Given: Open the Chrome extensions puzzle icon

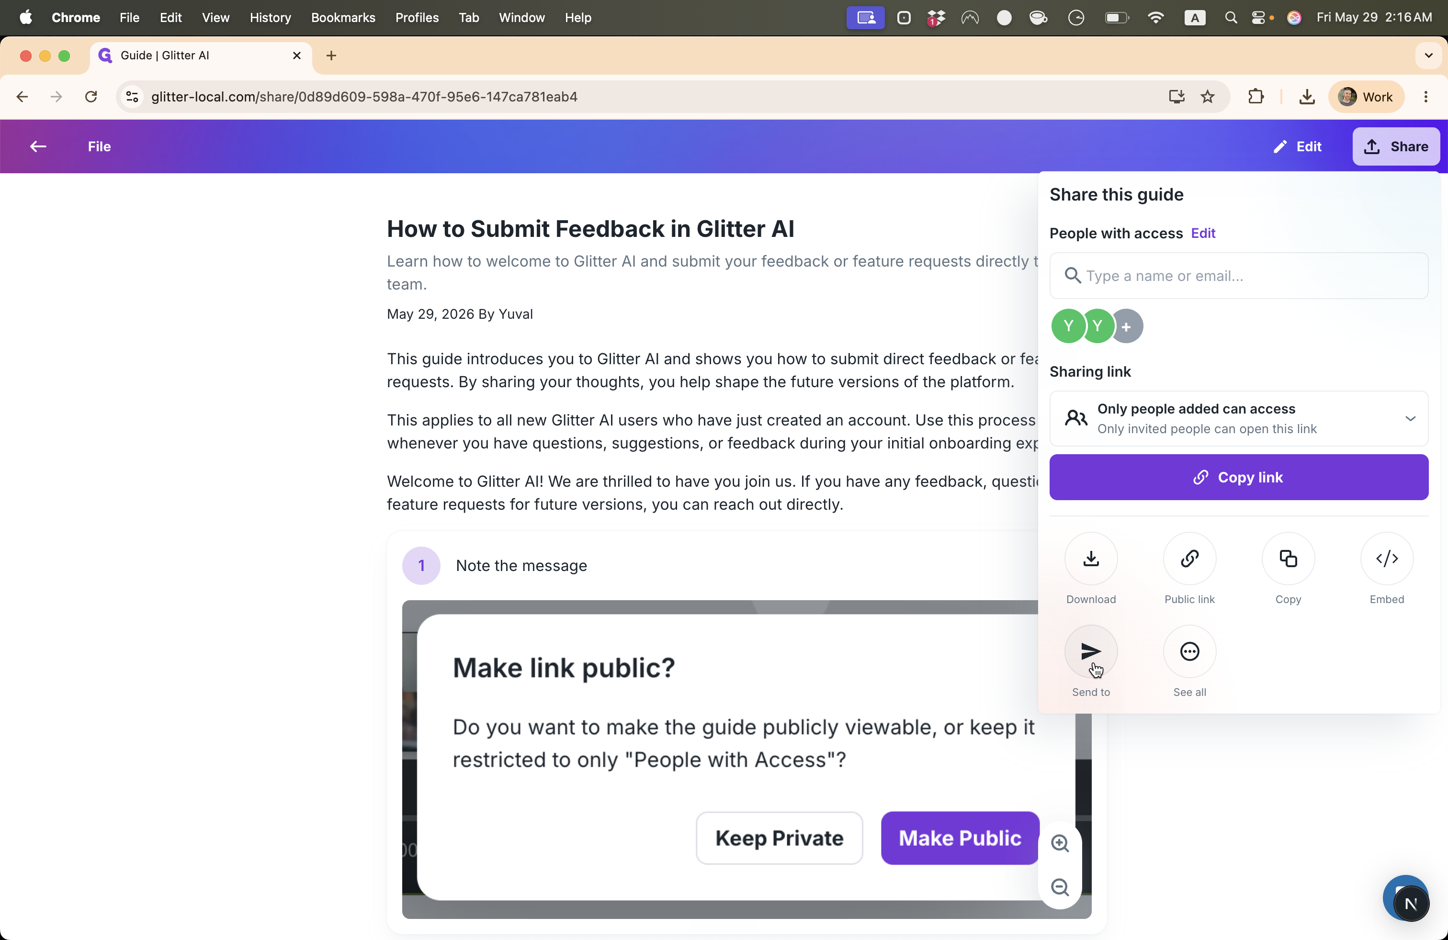Looking at the screenshot, I should (1256, 97).
